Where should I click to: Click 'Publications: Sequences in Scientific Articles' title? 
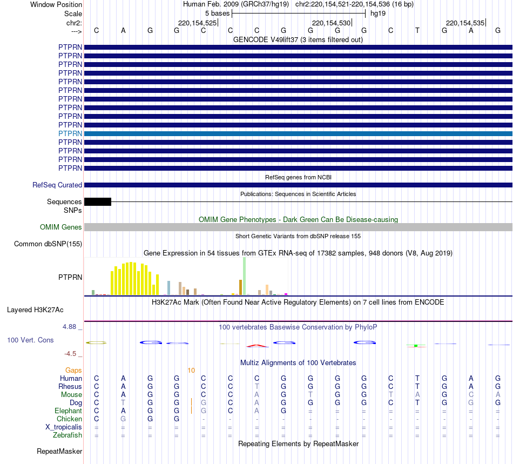tap(298, 194)
